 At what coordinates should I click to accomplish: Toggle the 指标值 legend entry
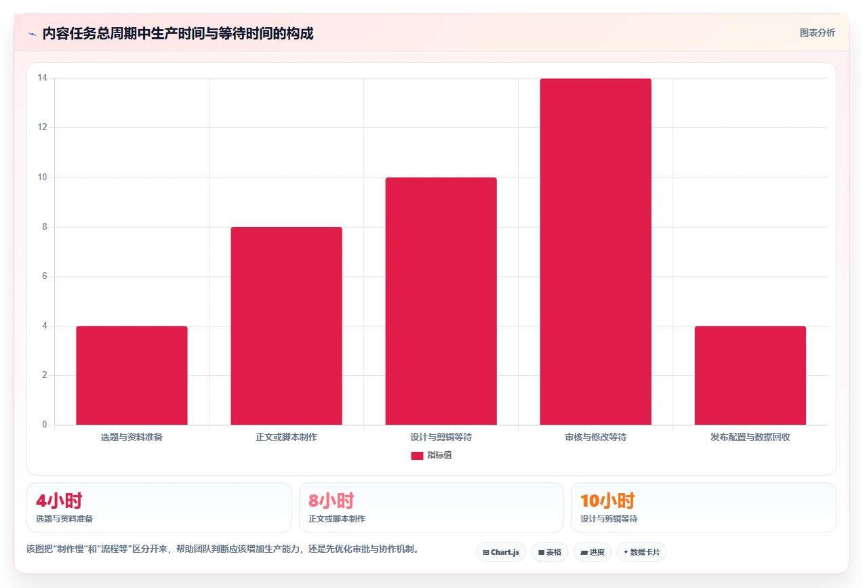tap(431, 455)
